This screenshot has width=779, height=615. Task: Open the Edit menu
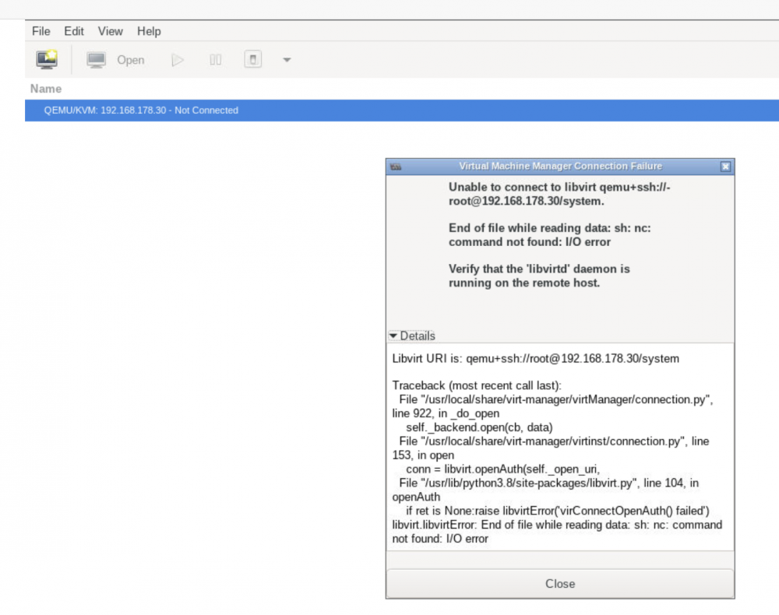pyautogui.click(x=73, y=31)
